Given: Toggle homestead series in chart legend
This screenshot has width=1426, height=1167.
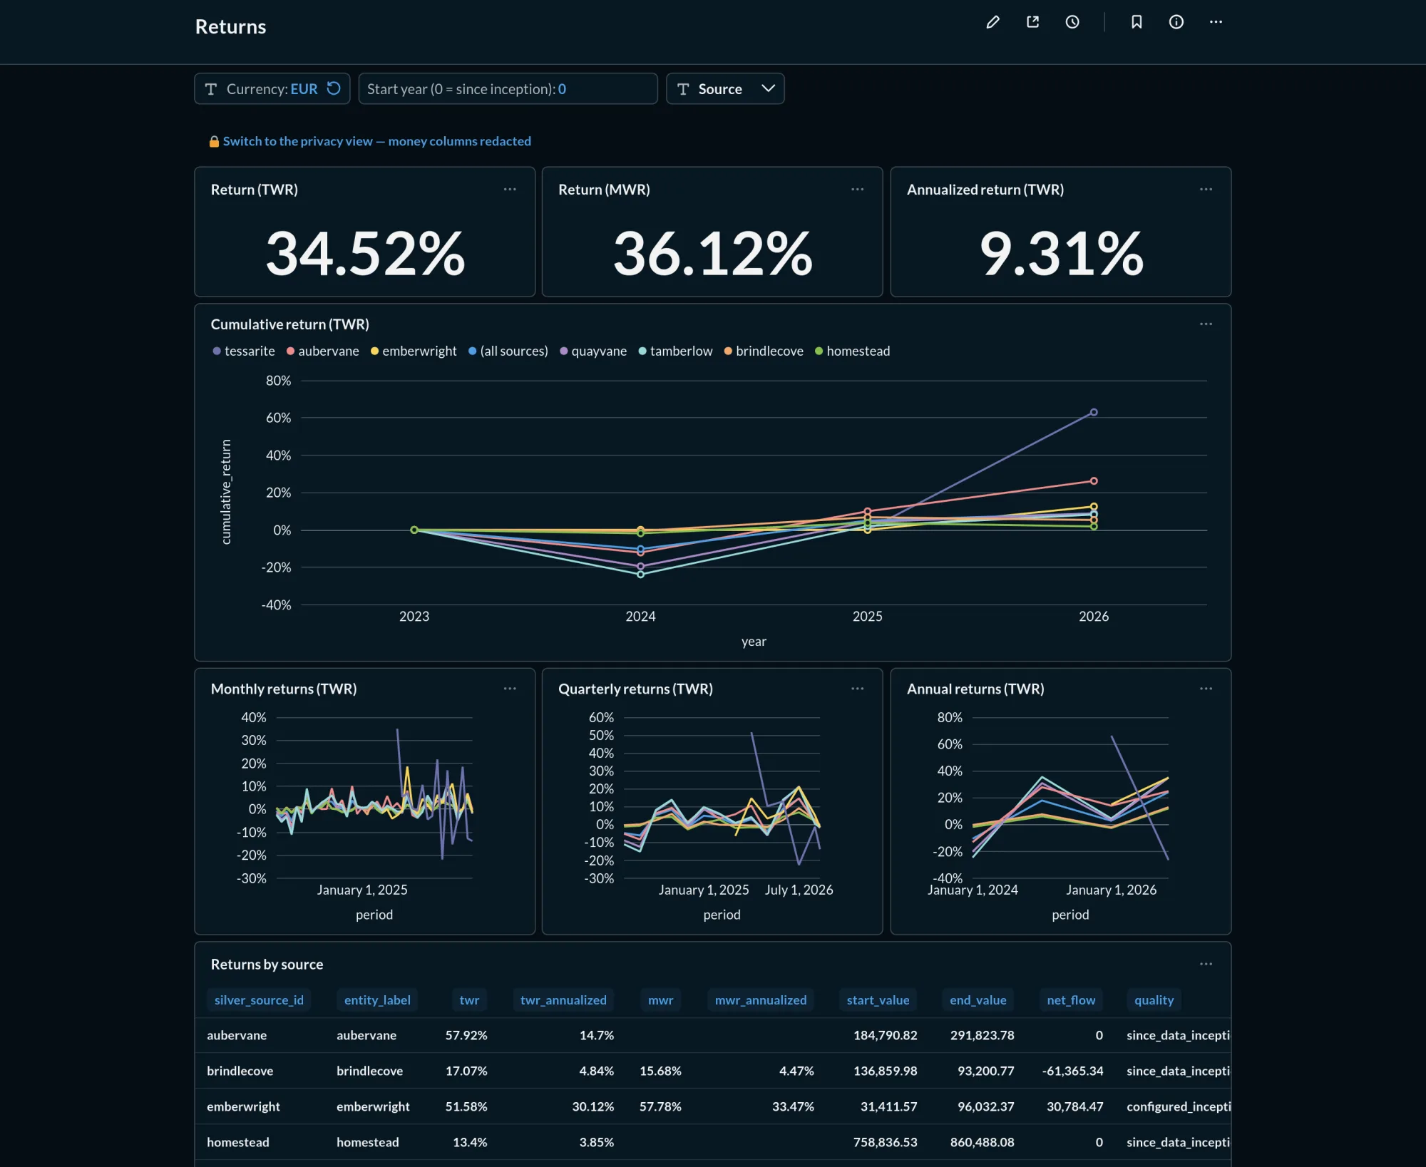Looking at the screenshot, I should point(853,351).
